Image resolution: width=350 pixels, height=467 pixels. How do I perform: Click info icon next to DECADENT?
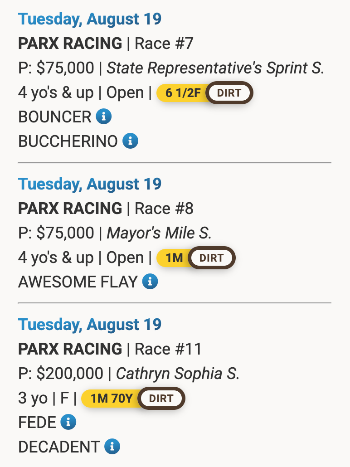112,447
